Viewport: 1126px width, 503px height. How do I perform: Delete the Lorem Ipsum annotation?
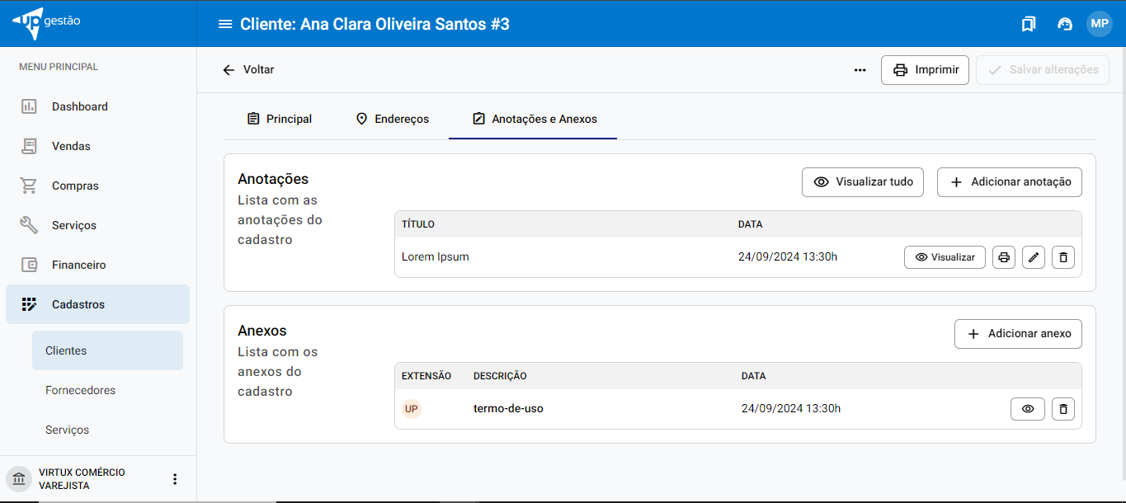[x=1062, y=257]
